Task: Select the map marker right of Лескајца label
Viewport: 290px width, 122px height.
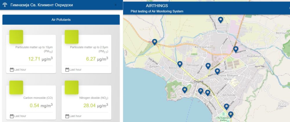Action: point(208,66)
